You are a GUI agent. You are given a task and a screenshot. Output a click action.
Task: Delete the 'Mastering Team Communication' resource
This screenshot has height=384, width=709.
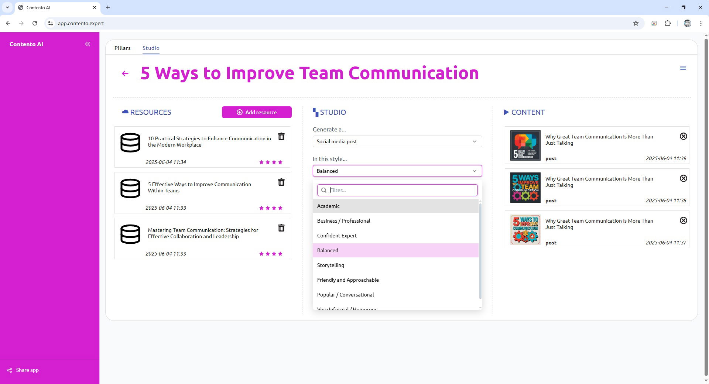pyautogui.click(x=281, y=228)
